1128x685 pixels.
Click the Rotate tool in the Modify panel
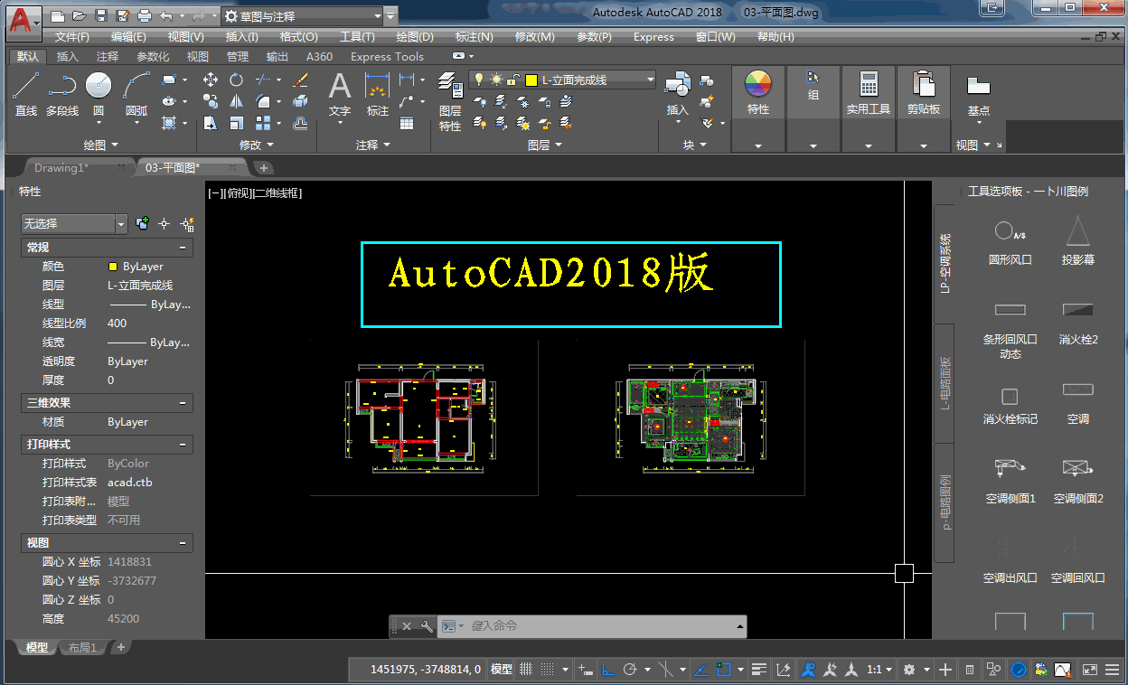click(x=236, y=80)
